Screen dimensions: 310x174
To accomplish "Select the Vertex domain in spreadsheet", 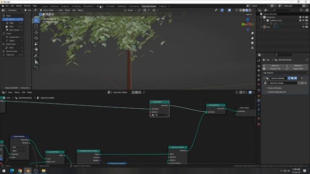I will pyautogui.click(x=13, y=19).
